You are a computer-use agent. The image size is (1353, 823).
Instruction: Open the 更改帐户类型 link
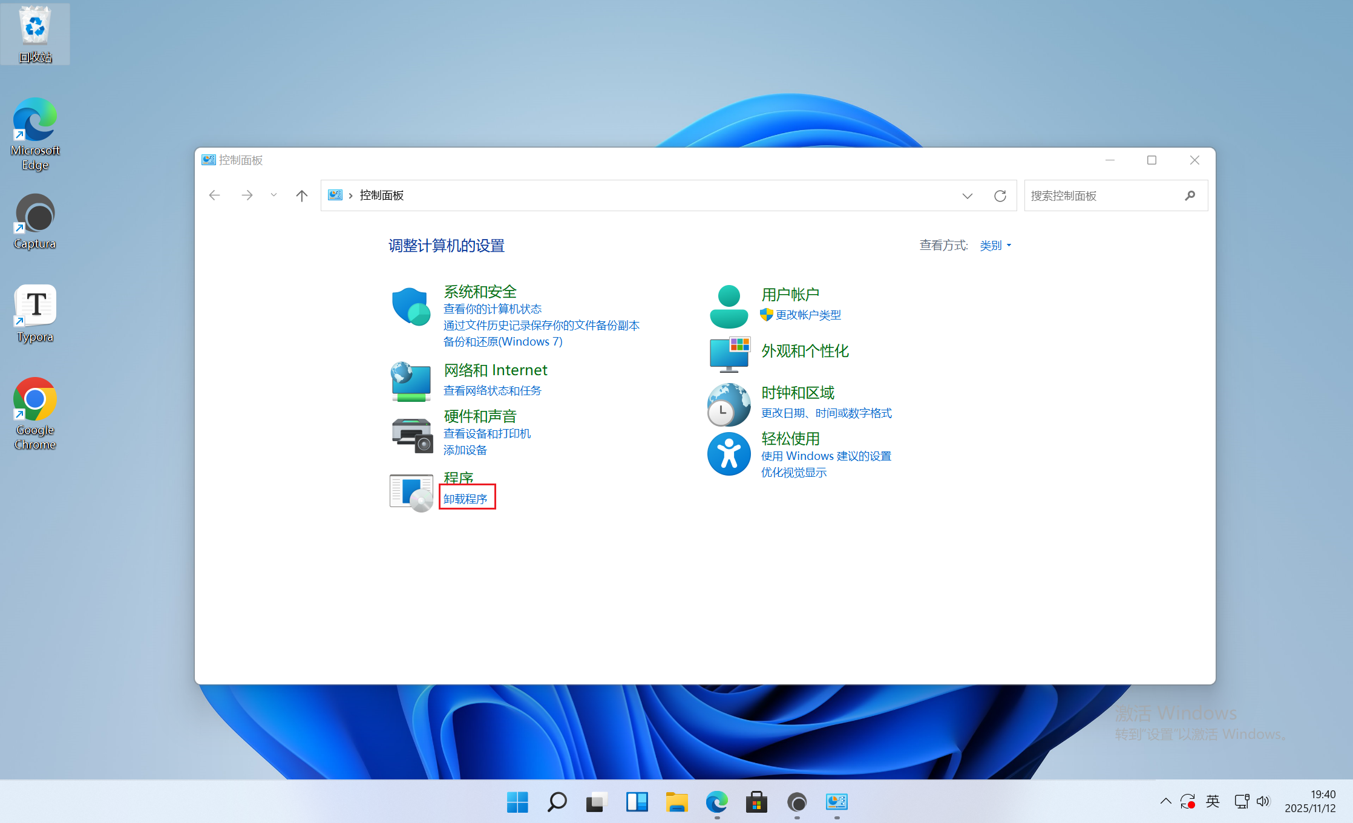pyautogui.click(x=808, y=315)
